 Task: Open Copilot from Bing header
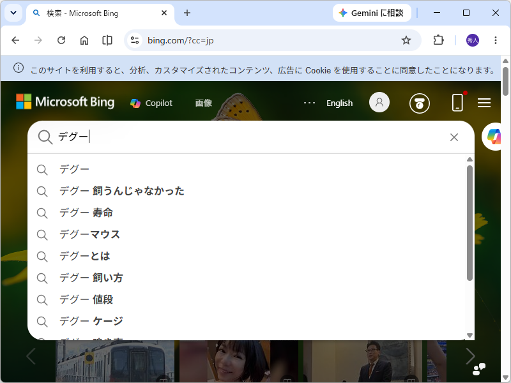pos(151,103)
